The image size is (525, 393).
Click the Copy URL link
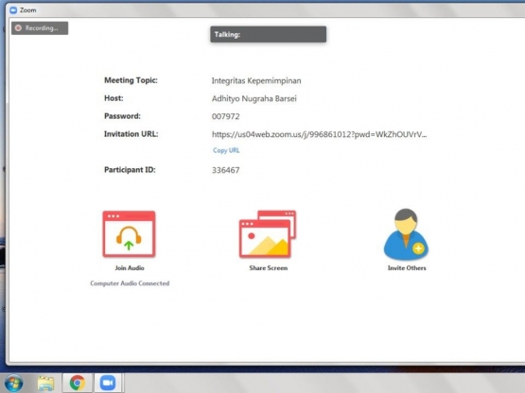coord(226,150)
